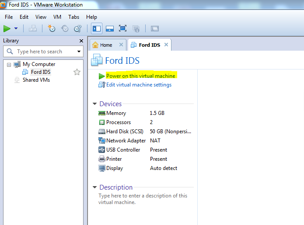The image size is (304, 225).
Task: Click the green play icon beside Power on
Action: pyautogui.click(x=101, y=76)
